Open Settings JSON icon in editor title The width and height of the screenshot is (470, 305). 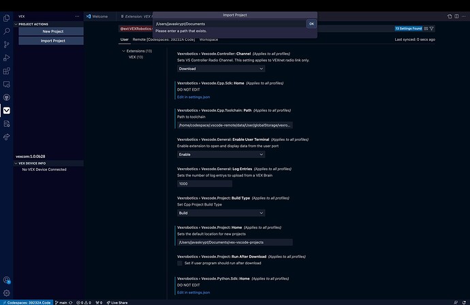point(450,16)
